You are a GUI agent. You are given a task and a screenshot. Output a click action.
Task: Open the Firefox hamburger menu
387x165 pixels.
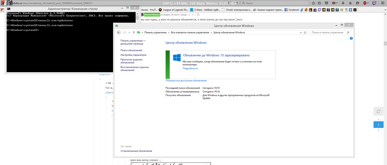point(382,3)
